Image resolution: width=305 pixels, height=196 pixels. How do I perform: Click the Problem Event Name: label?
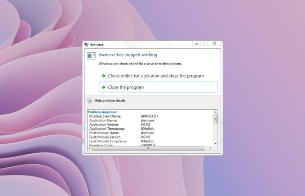[105, 116]
